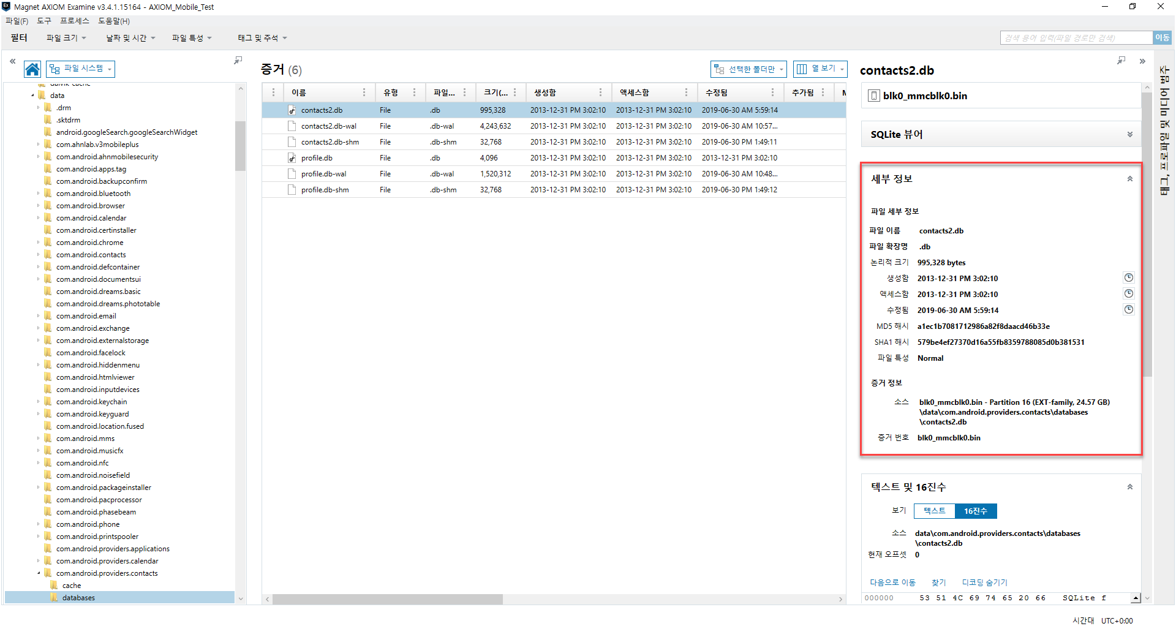Collapse the text and hex section
Image resolution: width=1176 pixels, height=637 pixels.
click(x=1129, y=487)
